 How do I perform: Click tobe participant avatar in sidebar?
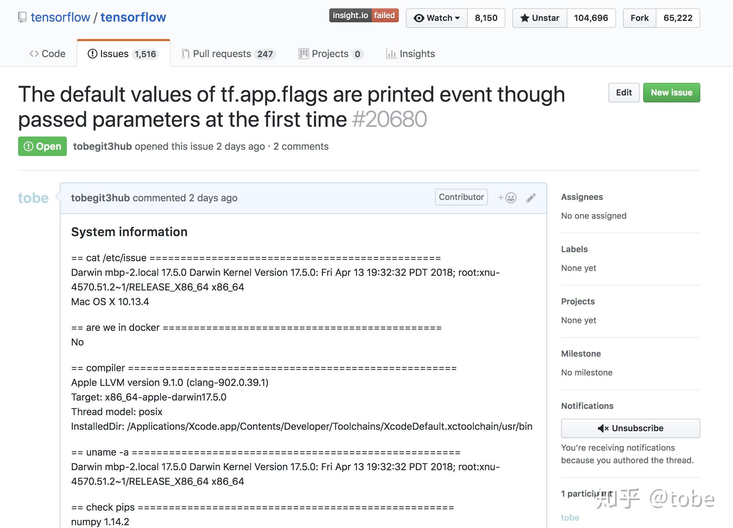tap(570, 518)
